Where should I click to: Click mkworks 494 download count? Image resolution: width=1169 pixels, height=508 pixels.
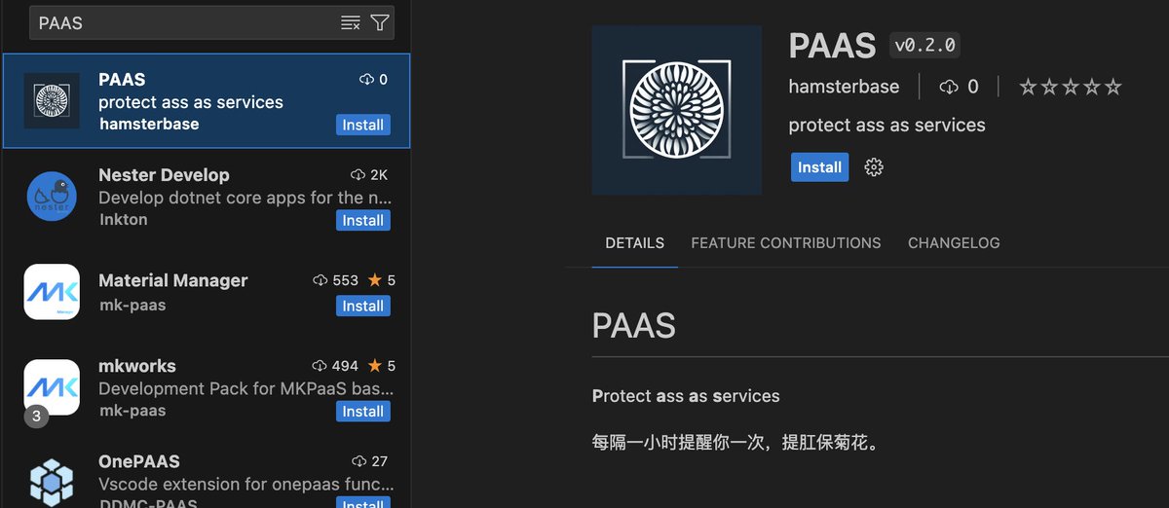click(335, 366)
